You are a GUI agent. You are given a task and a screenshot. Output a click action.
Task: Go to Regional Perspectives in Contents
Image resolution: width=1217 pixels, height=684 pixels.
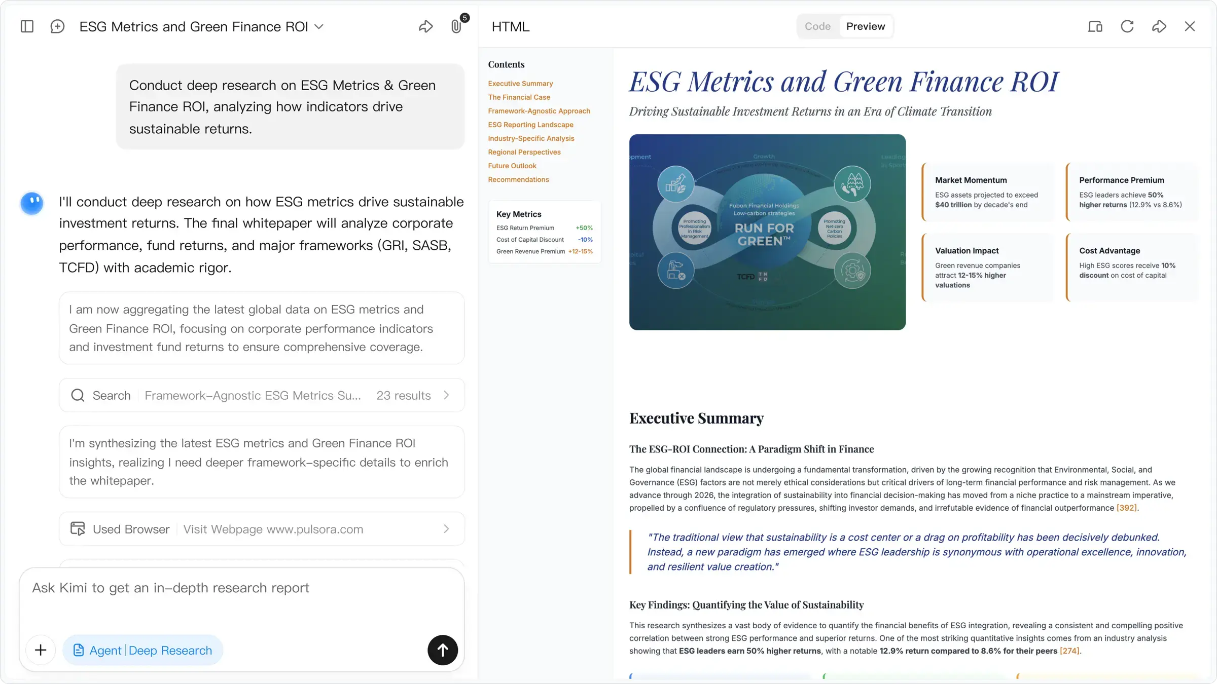coord(524,152)
